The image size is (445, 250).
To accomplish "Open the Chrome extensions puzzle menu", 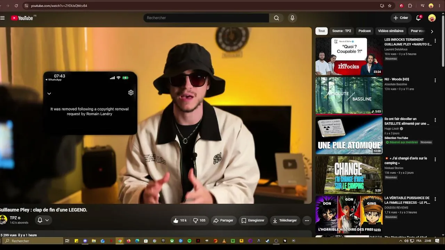I will (x=410, y=6).
